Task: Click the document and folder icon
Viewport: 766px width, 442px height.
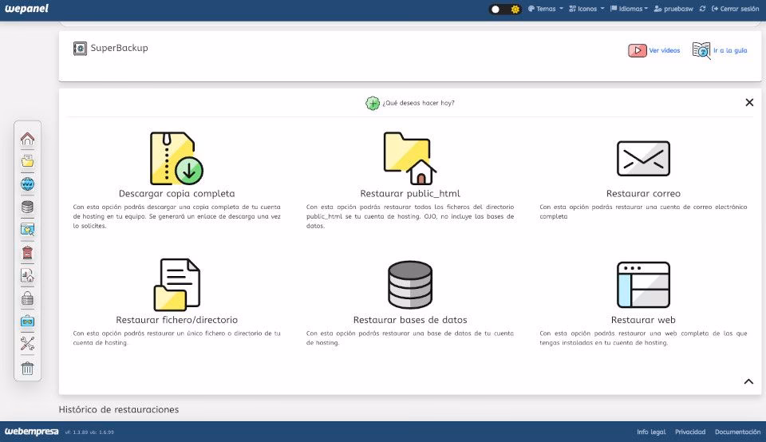Action: click(177, 285)
